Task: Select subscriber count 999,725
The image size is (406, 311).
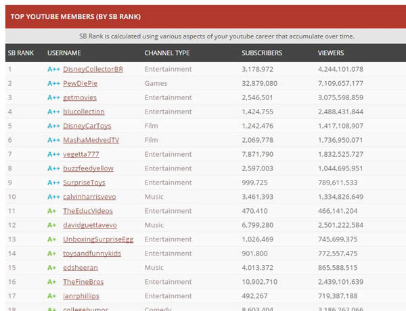Action: (x=254, y=183)
